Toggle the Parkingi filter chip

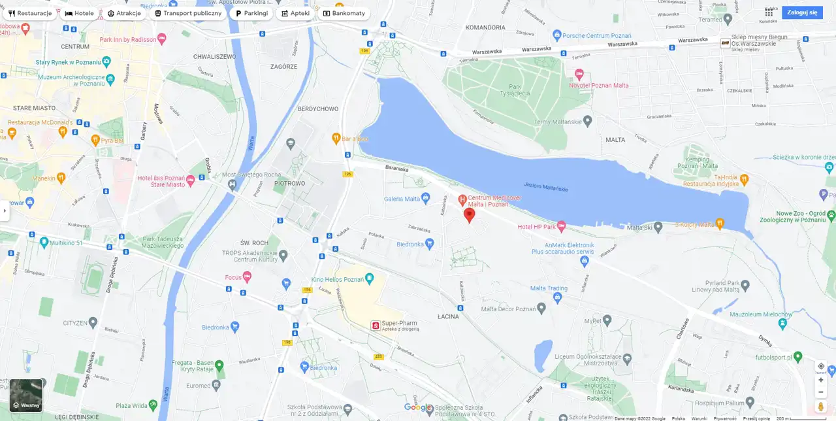point(251,13)
